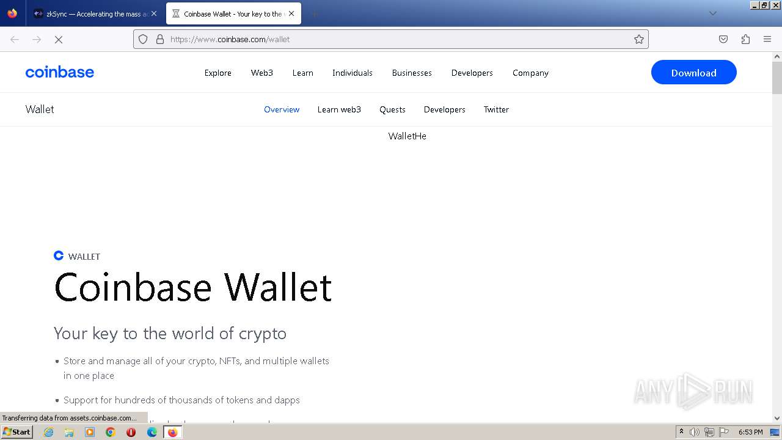The height and width of the screenshot is (440, 782).
Task: Click the scrollbar up arrow
Action: point(777,56)
